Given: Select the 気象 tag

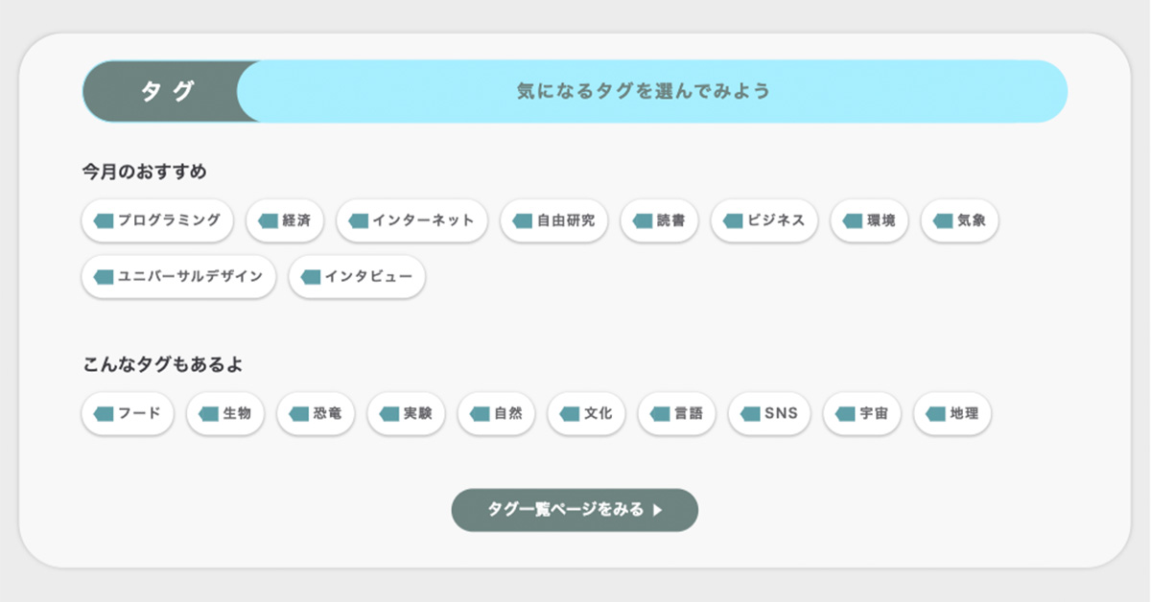Looking at the screenshot, I should coord(959,220).
